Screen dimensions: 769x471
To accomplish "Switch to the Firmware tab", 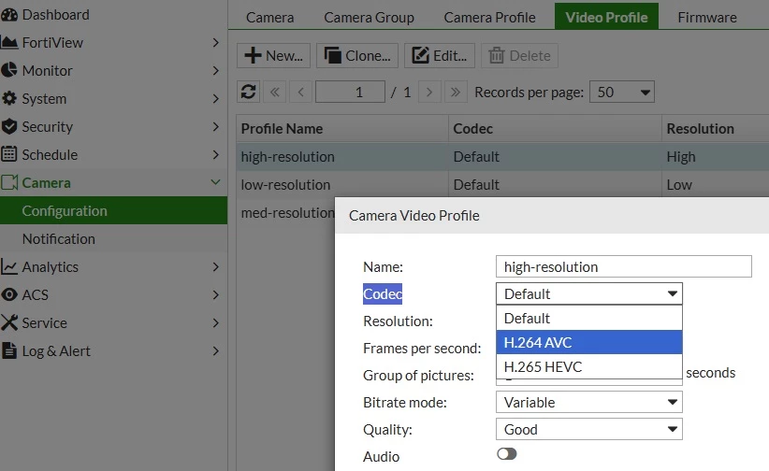I will click(707, 17).
